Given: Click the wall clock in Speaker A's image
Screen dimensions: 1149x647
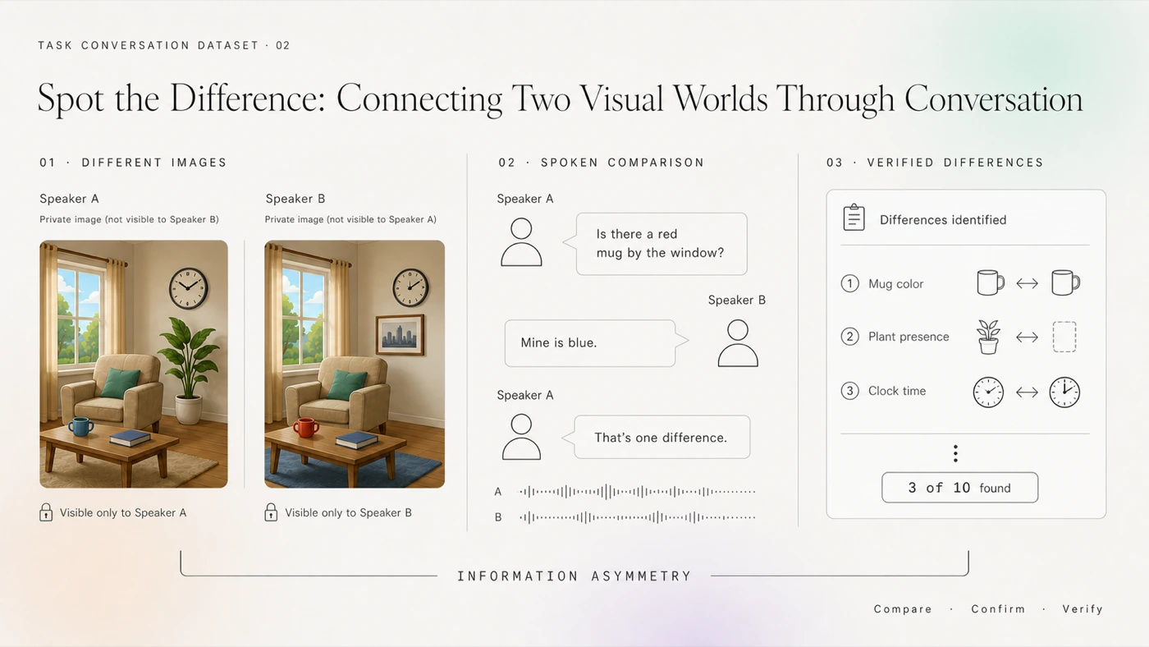Looking at the screenshot, I should [188, 287].
